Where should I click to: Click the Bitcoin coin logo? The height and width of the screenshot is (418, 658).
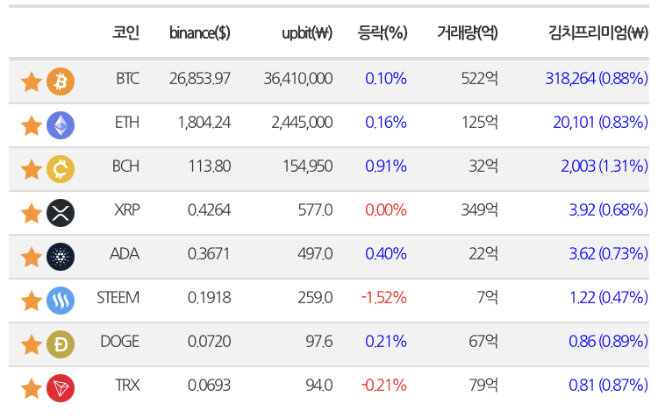(61, 81)
